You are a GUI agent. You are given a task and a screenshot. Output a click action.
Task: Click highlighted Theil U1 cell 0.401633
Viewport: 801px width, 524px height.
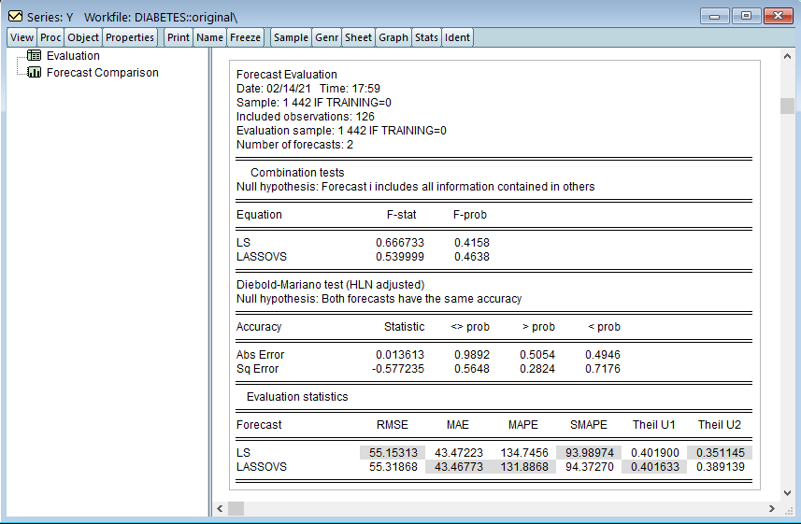tap(654, 467)
